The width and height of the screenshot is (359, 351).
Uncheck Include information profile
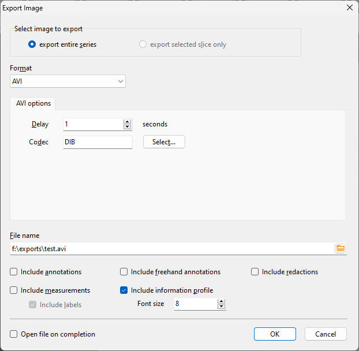[124, 290]
